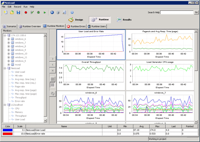This screenshot has height=142, width=200.
Task: Select the User Load and Error Rate graph
Action: 91,44
